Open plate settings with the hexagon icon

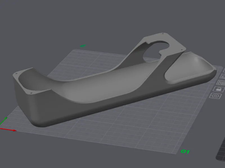pyautogui.click(x=215, y=96)
